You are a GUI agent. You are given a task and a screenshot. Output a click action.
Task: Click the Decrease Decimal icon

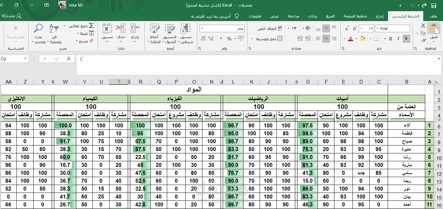click(x=203, y=39)
